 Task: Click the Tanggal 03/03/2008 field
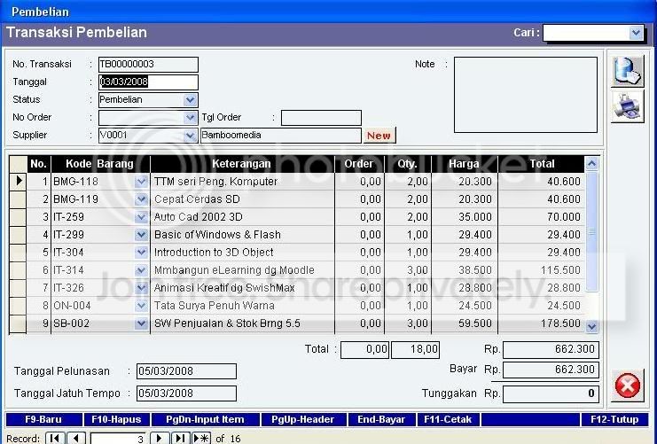pos(148,82)
